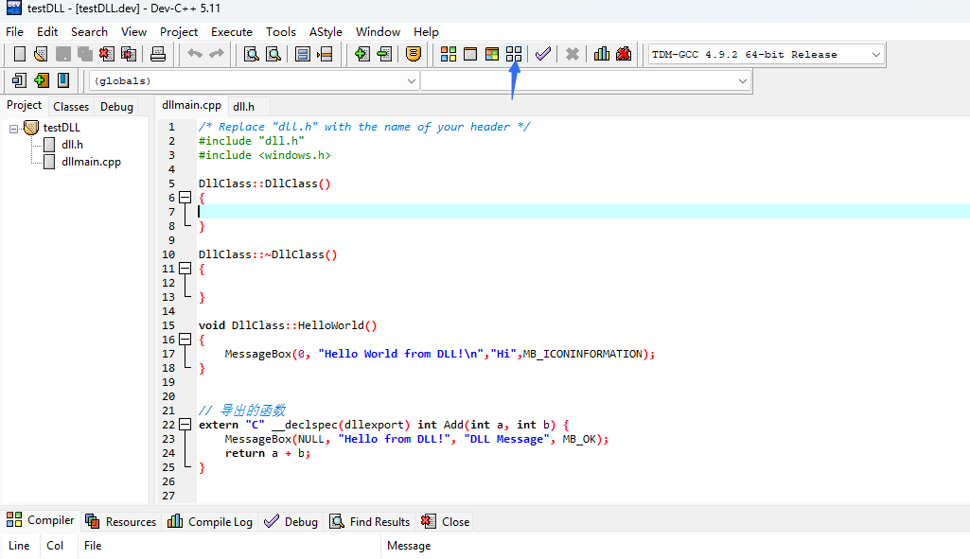This screenshot has height=559, width=970.
Task: Collapse code fold at line 6
Action: (185, 198)
